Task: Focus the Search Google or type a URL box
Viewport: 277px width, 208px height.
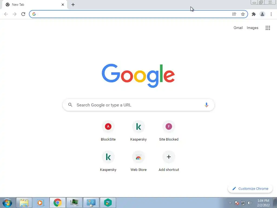Action: click(138, 105)
